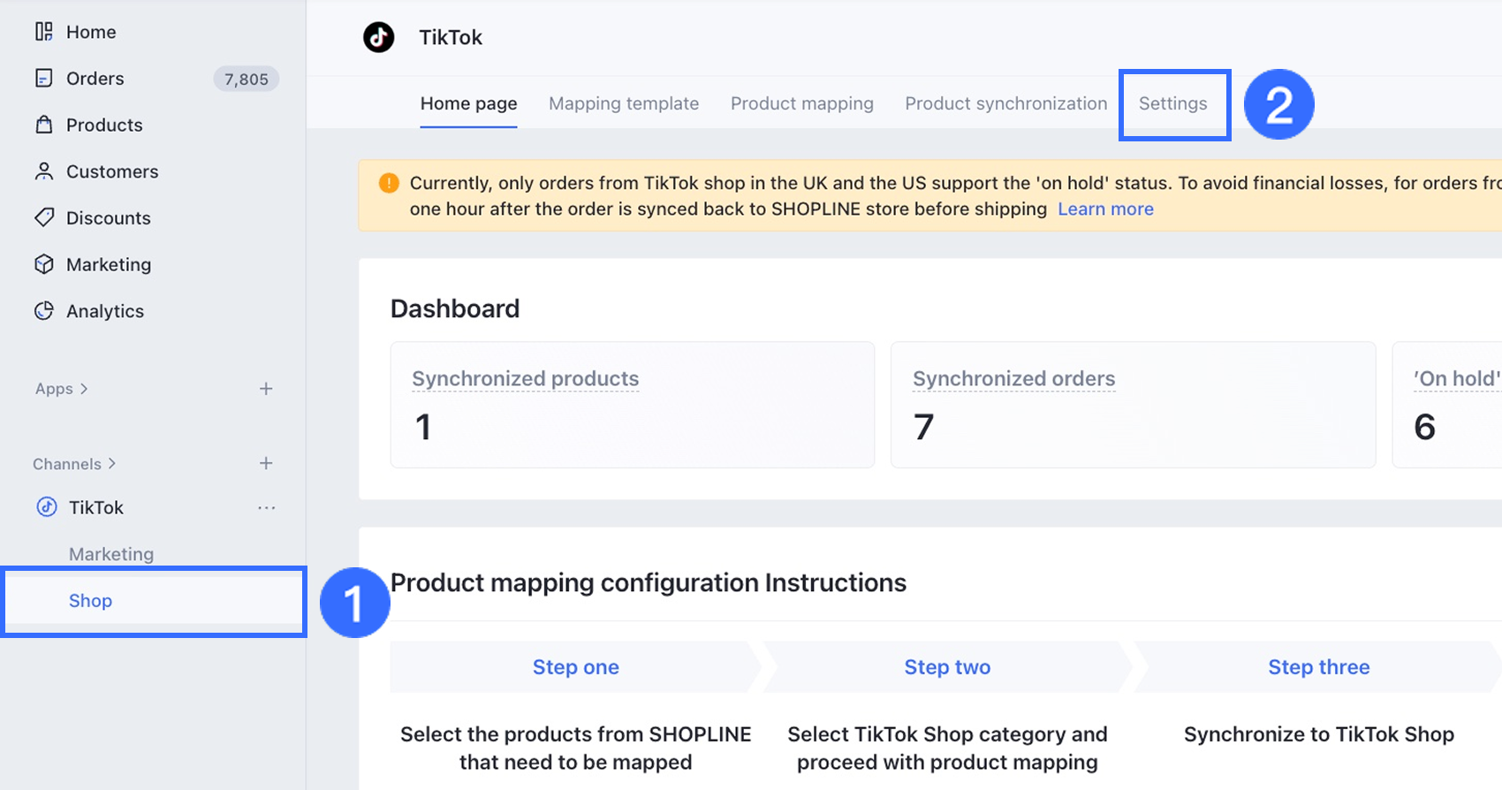This screenshot has height=790, width=1502.
Task: Click the Products bag icon
Action: tap(43, 125)
